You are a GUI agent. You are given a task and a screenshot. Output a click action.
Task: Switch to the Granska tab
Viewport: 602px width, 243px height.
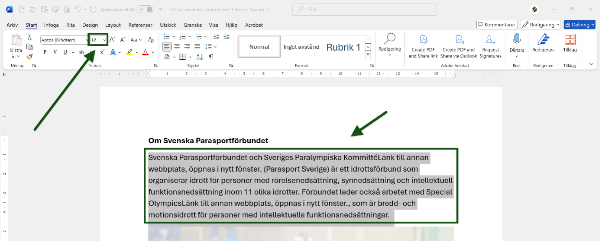point(193,25)
